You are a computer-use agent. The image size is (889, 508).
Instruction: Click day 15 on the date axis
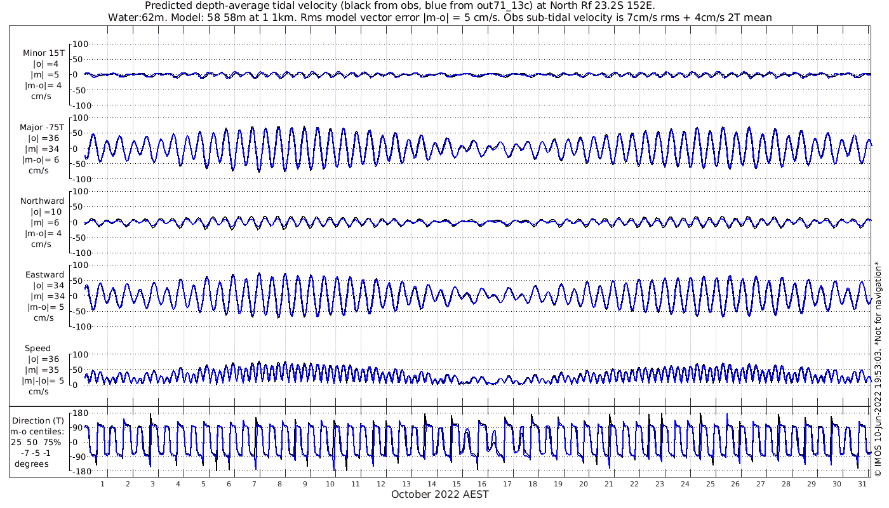pos(457,484)
